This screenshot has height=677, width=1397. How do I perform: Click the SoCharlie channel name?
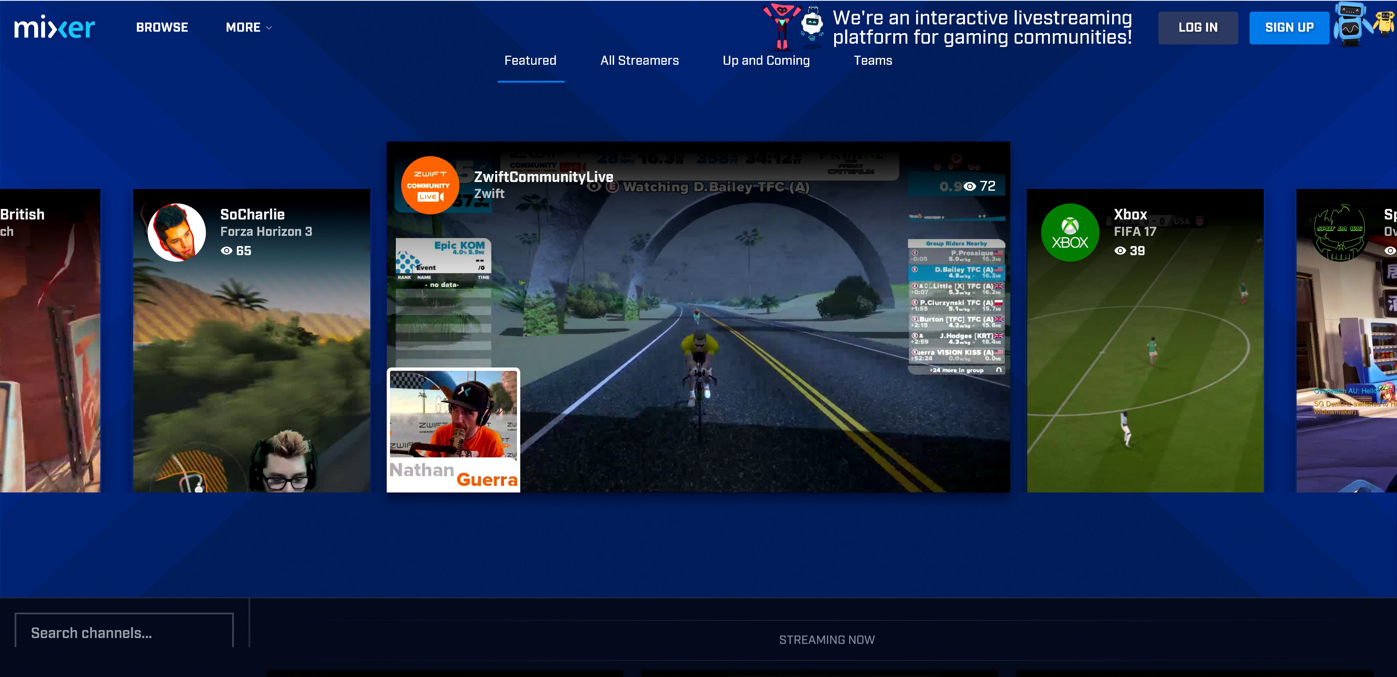coord(252,214)
